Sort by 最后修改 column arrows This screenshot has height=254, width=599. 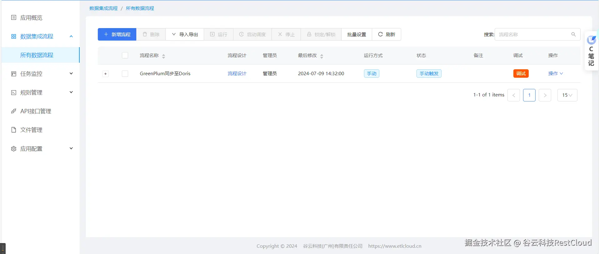coord(322,56)
